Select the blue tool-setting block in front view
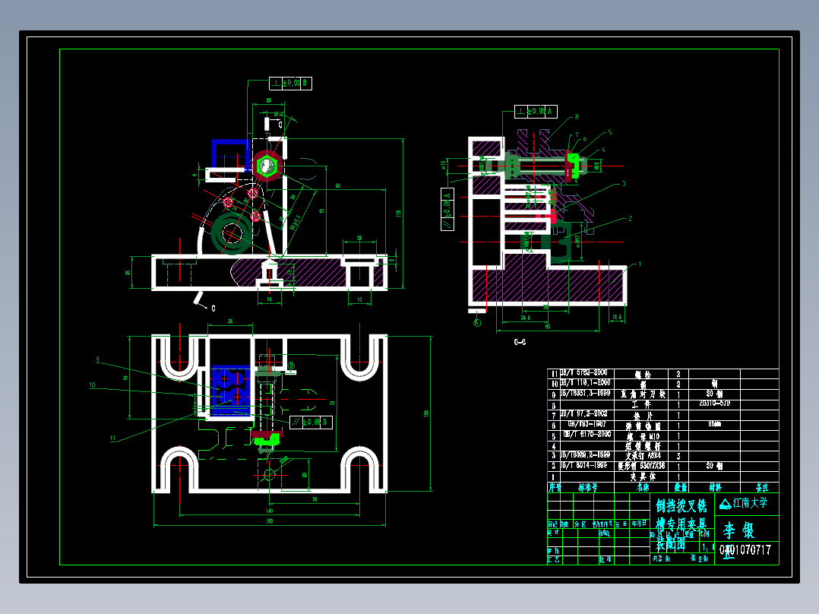The width and height of the screenshot is (819, 614). pos(230,153)
